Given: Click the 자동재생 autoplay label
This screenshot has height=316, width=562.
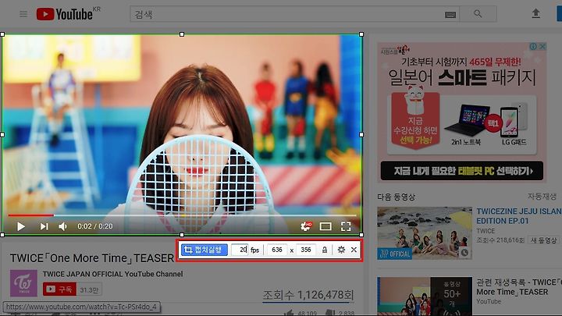Looking at the screenshot, I should pos(542,197).
